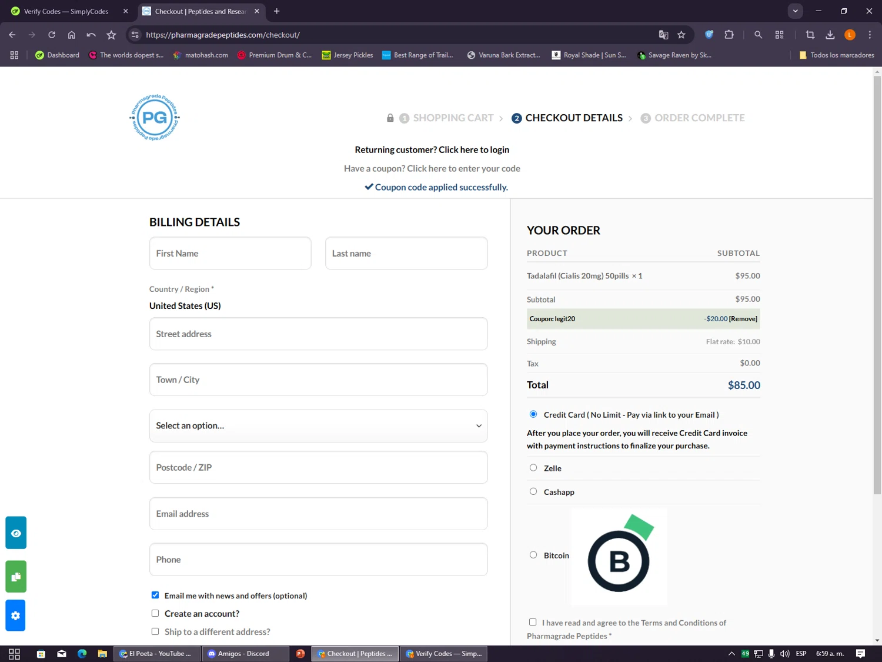Click the green copy sidebar icon
Viewport: 882px width, 662px height.
(x=16, y=576)
